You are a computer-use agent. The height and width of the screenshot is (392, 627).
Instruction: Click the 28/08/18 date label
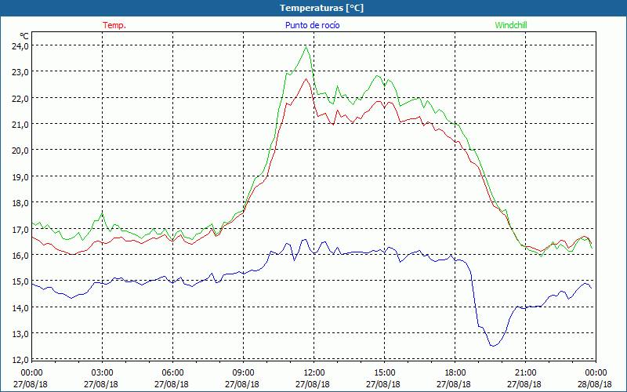click(x=595, y=384)
